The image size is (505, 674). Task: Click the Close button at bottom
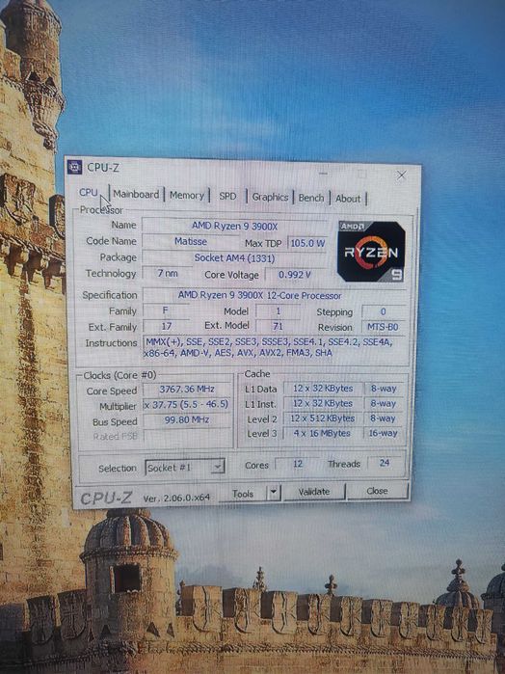377,491
